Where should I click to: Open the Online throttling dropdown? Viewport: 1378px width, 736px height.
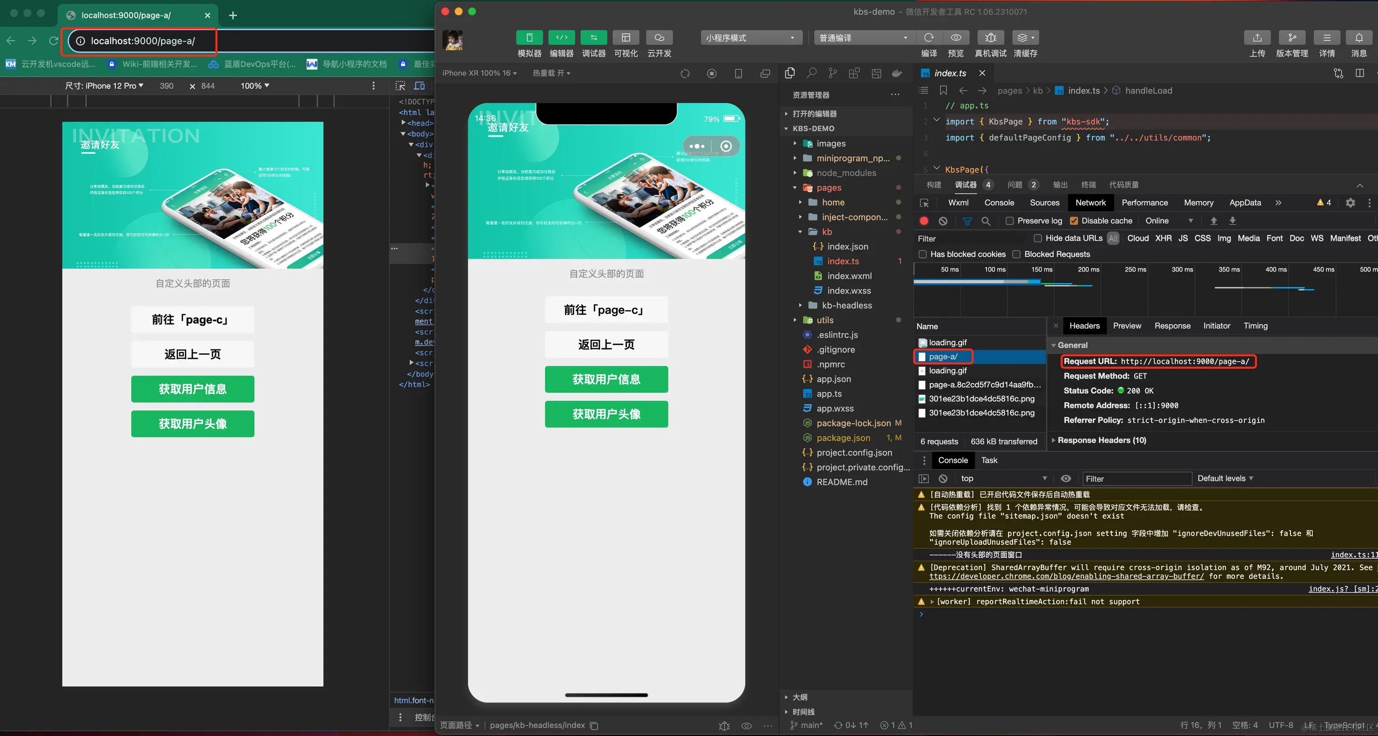coord(1169,221)
